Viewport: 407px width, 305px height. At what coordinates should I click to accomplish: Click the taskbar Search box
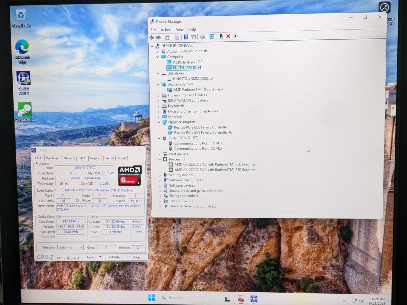tap(175, 298)
